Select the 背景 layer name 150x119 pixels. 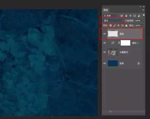pos(122,63)
